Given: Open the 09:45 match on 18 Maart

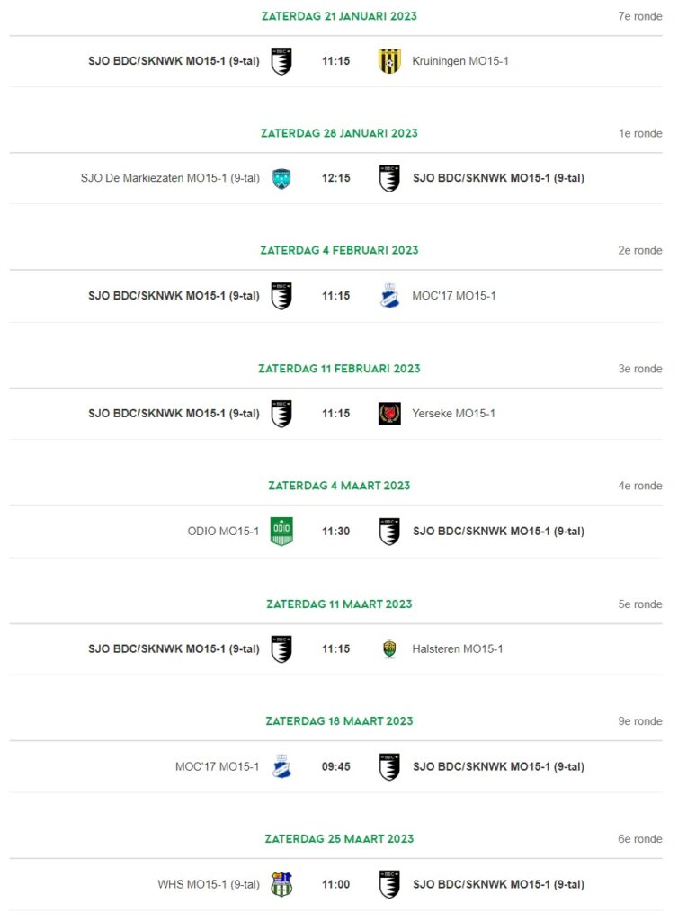Looking at the screenshot, I should [335, 766].
